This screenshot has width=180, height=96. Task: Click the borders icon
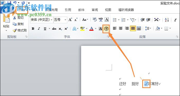[x=166, y=28]
